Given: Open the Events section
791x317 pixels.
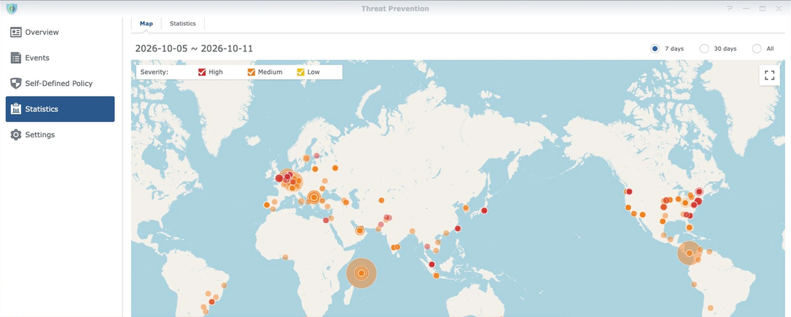Looking at the screenshot, I should pos(60,58).
